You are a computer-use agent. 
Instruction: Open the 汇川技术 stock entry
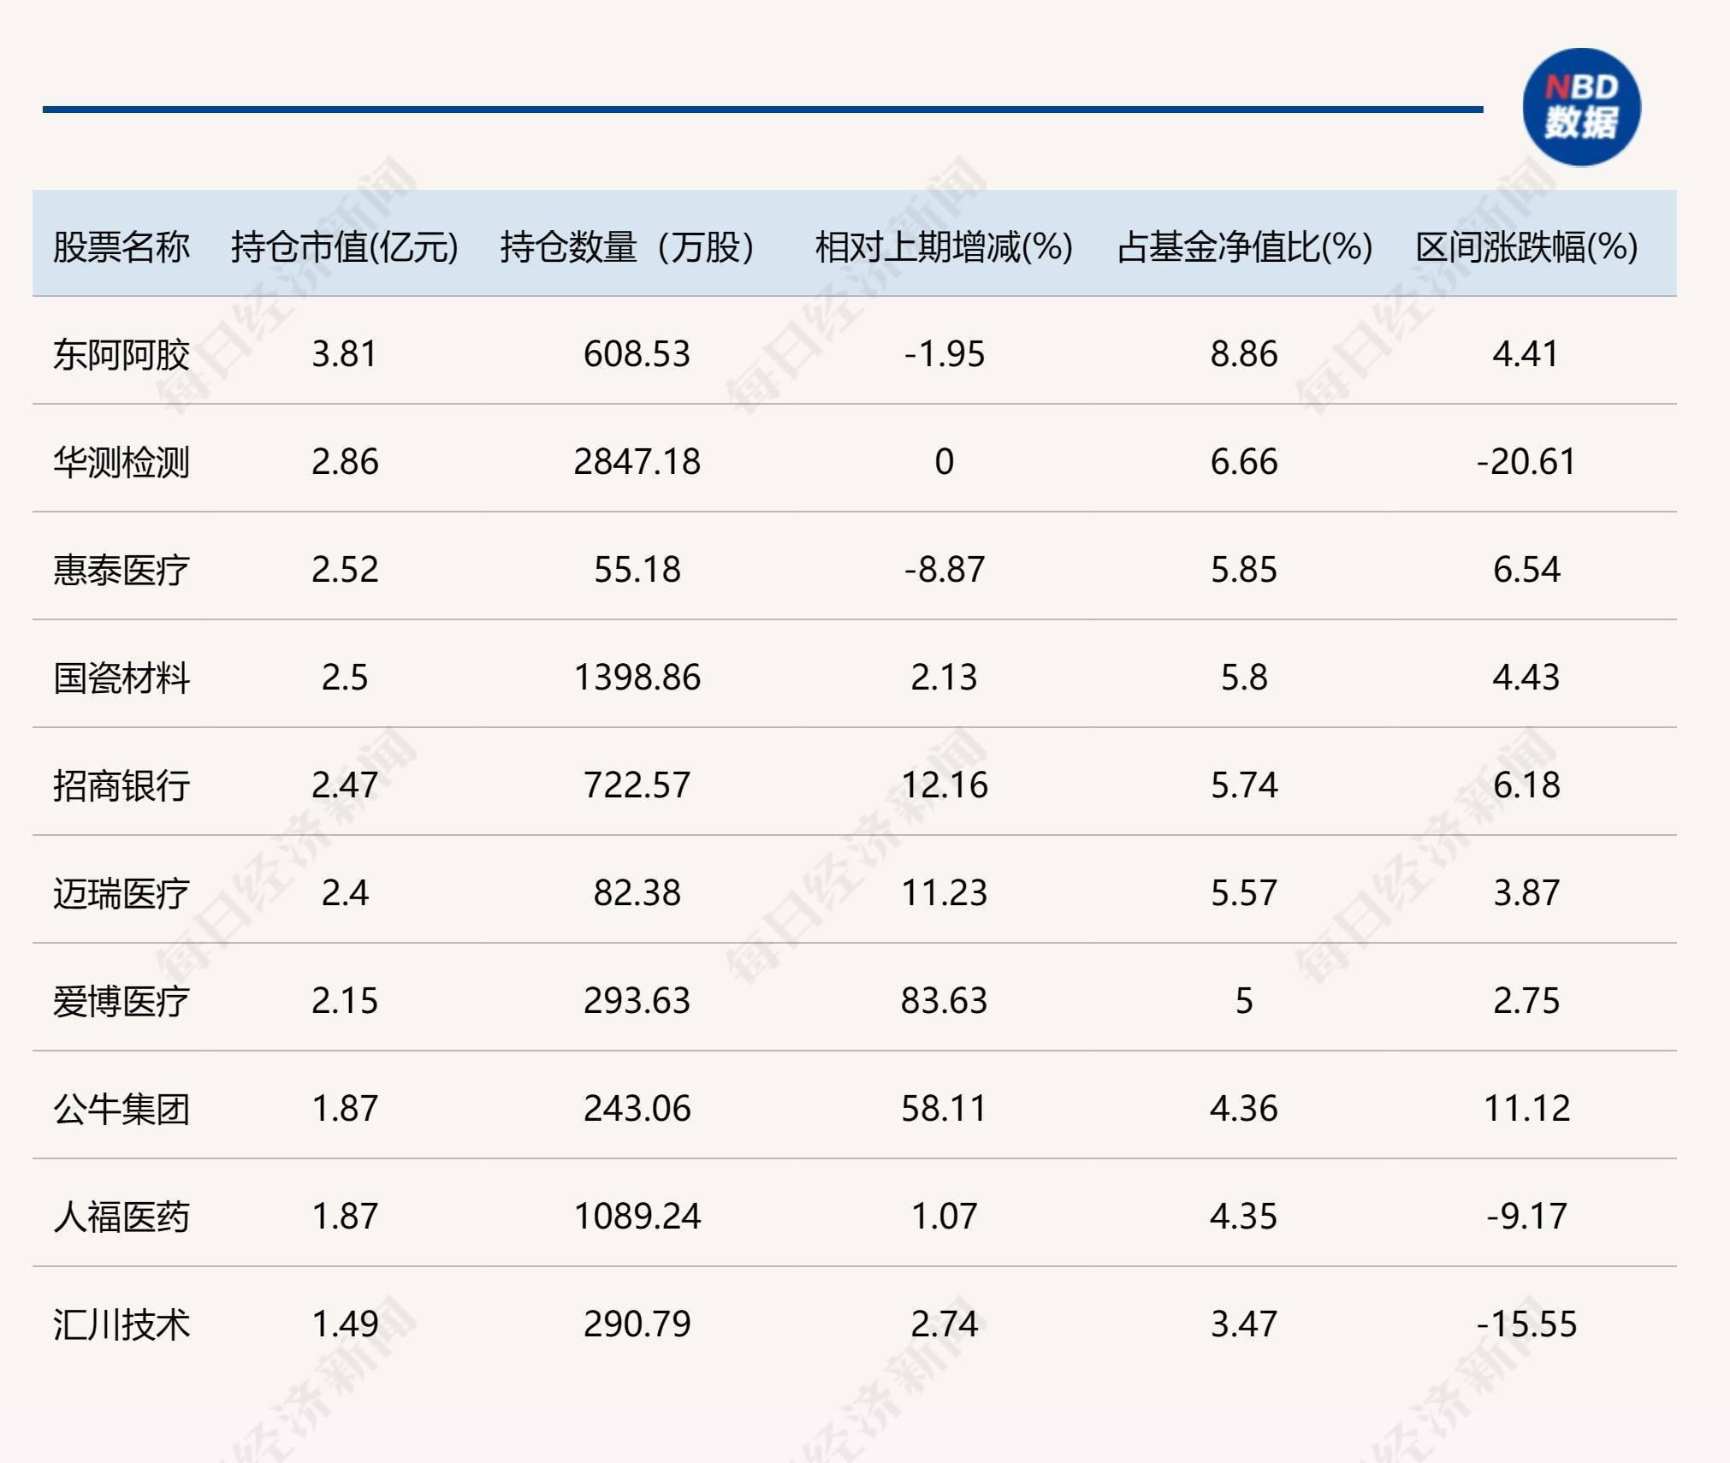pyautogui.click(x=121, y=1324)
